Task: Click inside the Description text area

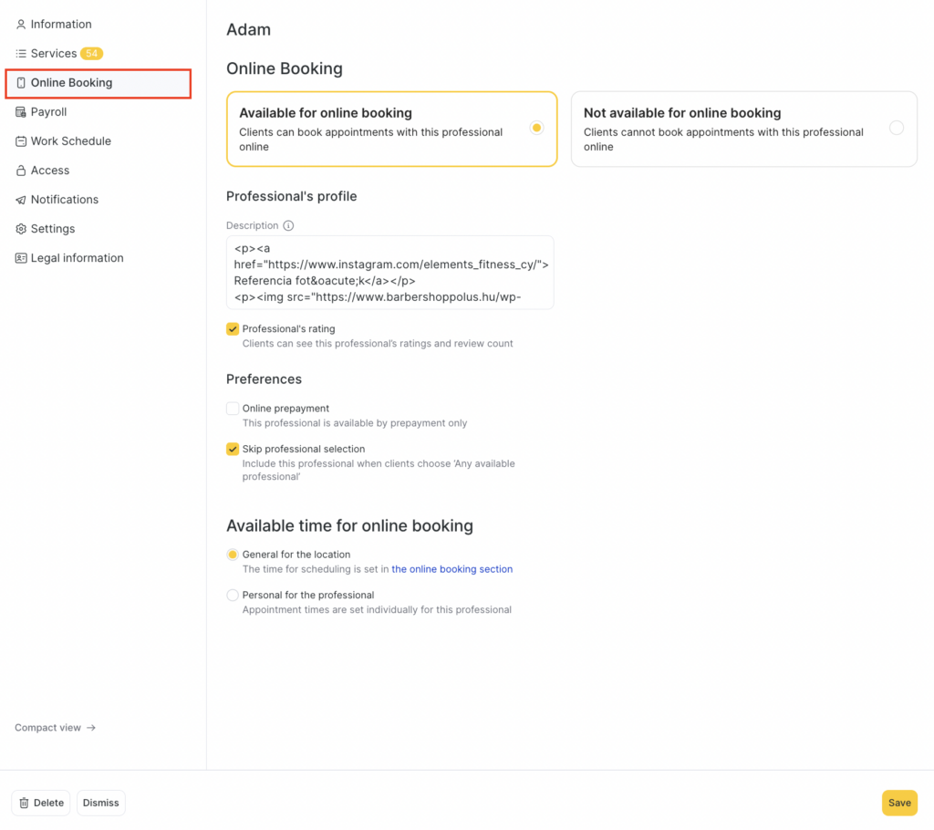Action: click(389, 273)
